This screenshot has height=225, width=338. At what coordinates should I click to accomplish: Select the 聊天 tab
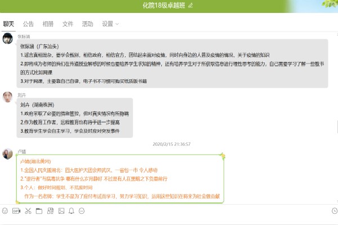(x=8, y=24)
